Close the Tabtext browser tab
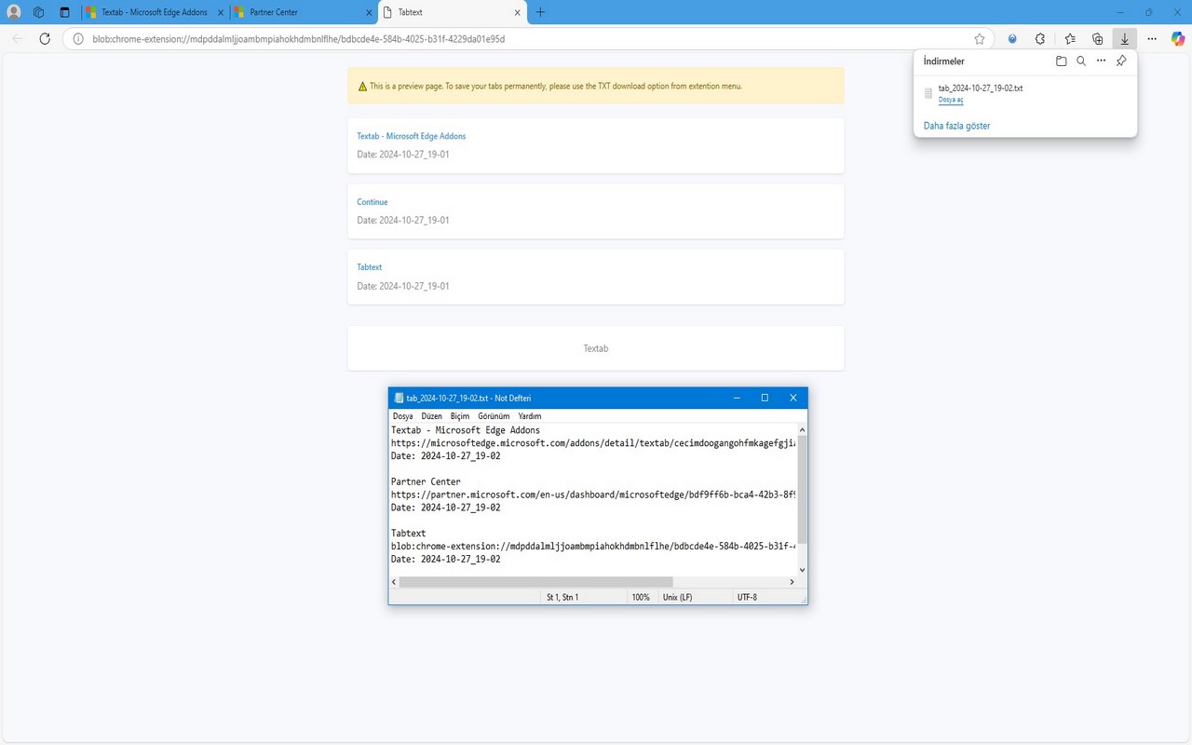The image size is (1192, 745). pos(516,12)
